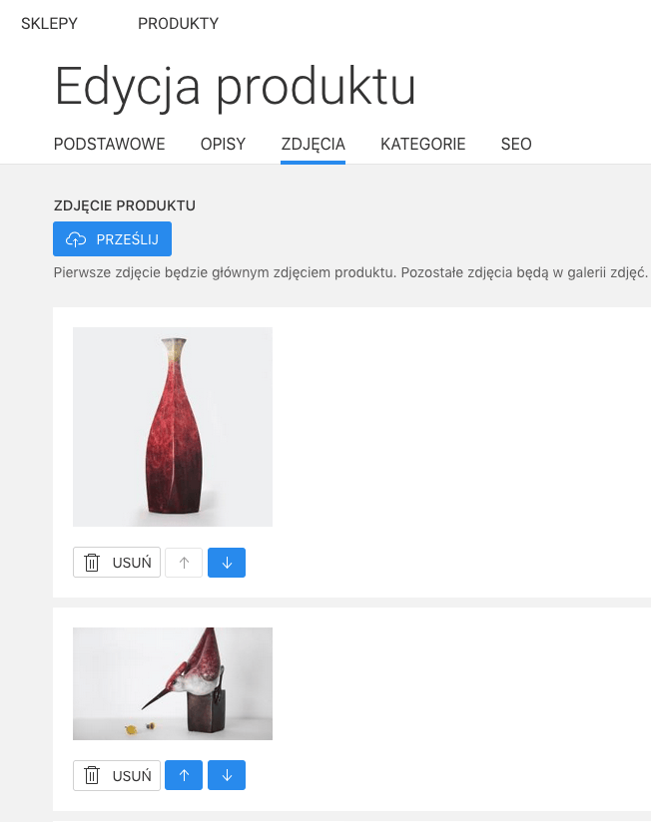Click the grayed-out up arrow under the vase photo
Viewport: 651px width, 822px height.
click(183, 562)
